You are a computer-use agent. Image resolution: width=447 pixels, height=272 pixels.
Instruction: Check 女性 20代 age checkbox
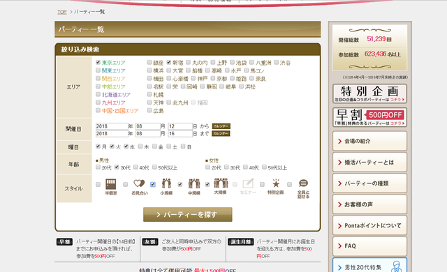(208, 167)
